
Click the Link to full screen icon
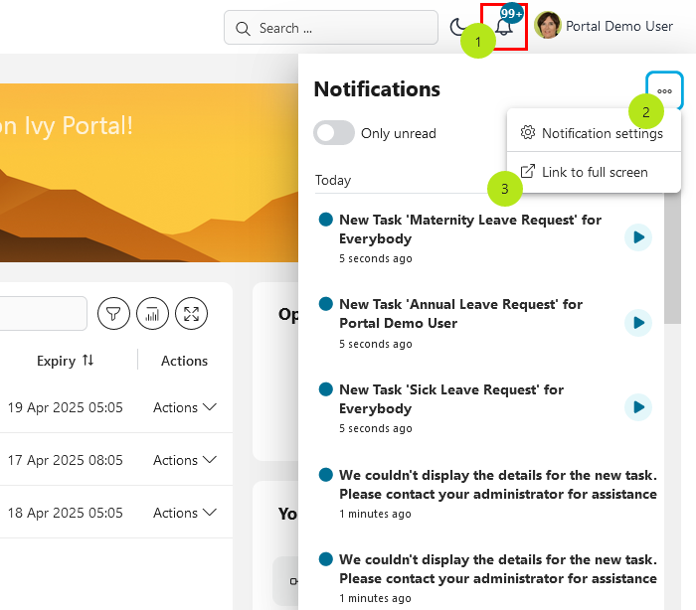(x=528, y=172)
